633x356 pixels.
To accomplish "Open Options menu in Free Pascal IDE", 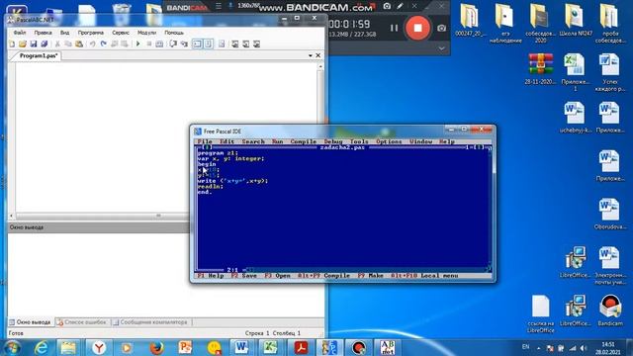I will 389,141.
